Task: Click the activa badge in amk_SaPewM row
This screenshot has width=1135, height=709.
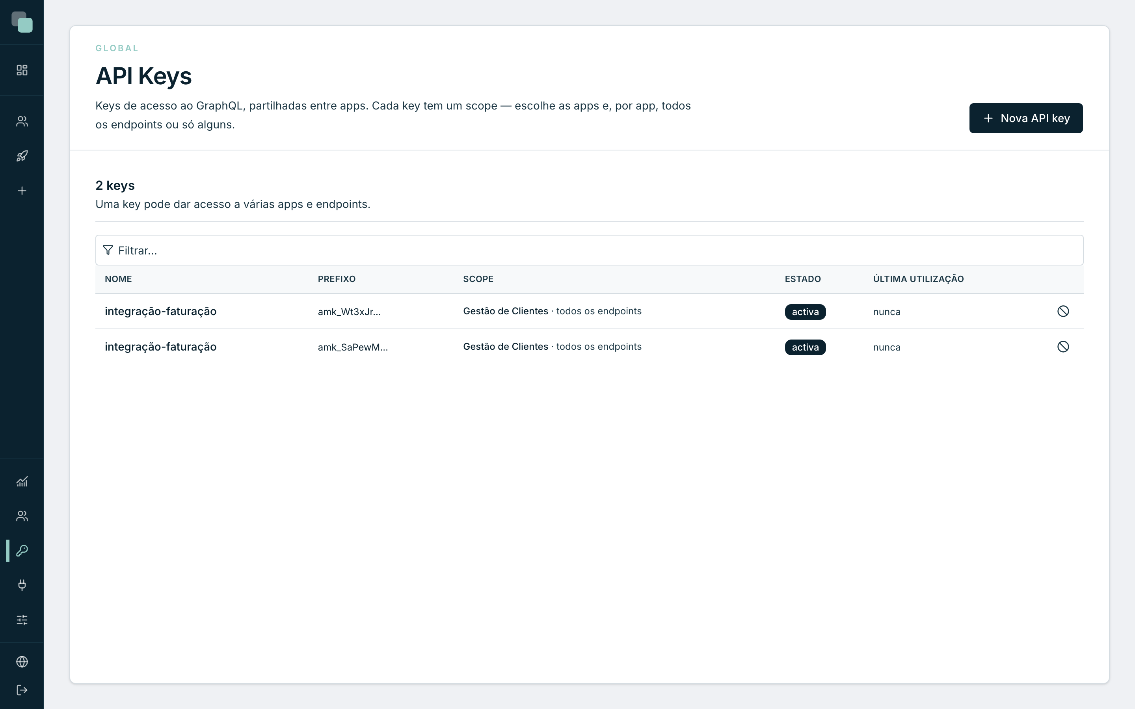Action: point(805,347)
